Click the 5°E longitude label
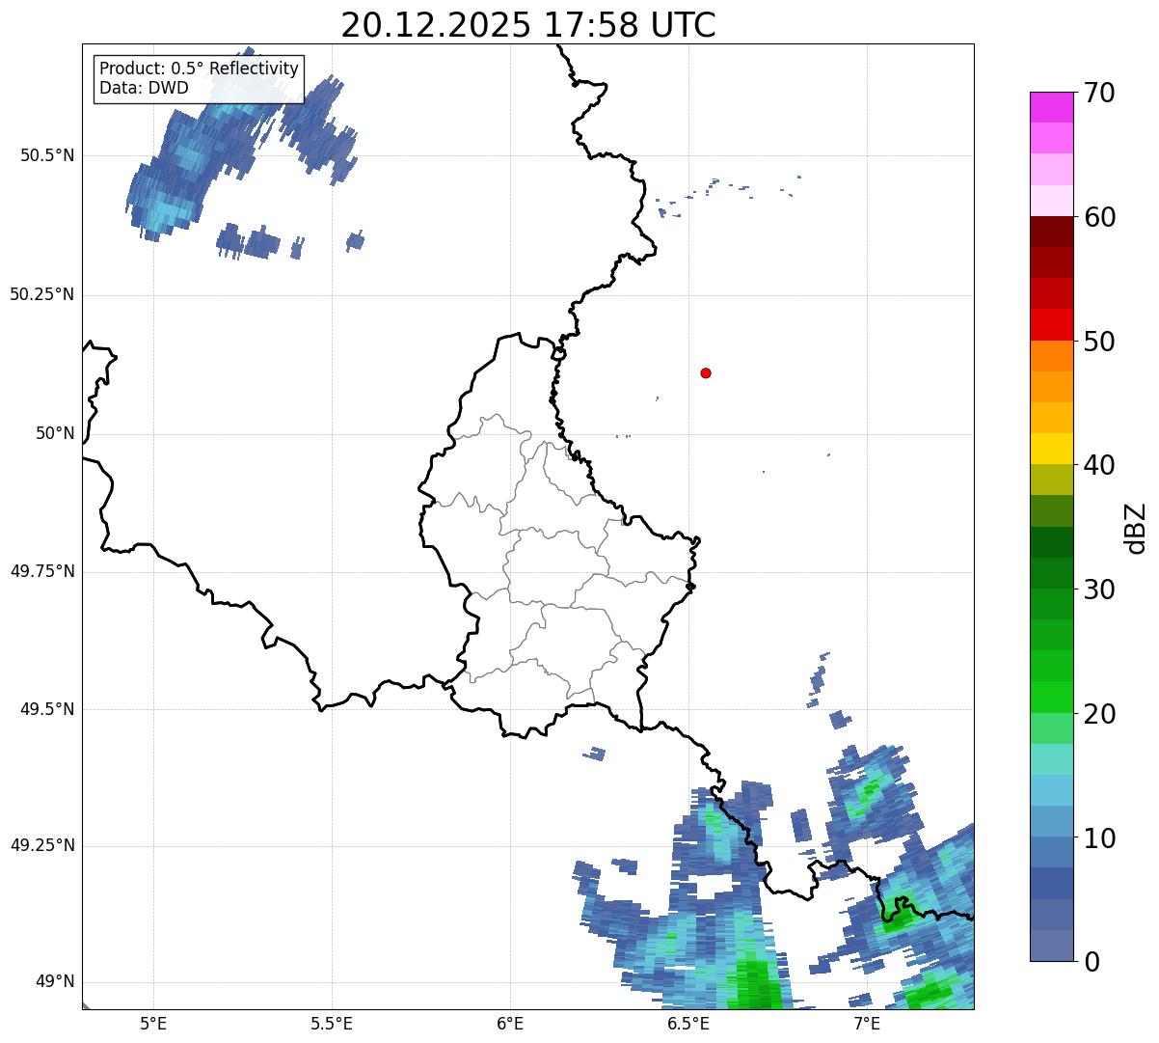The height and width of the screenshot is (1043, 1159). tap(153, 1023)
